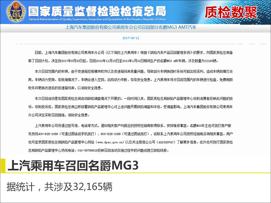Click the paragraph starting 本次召回范围内的车辆

click(x=130, y=80)
